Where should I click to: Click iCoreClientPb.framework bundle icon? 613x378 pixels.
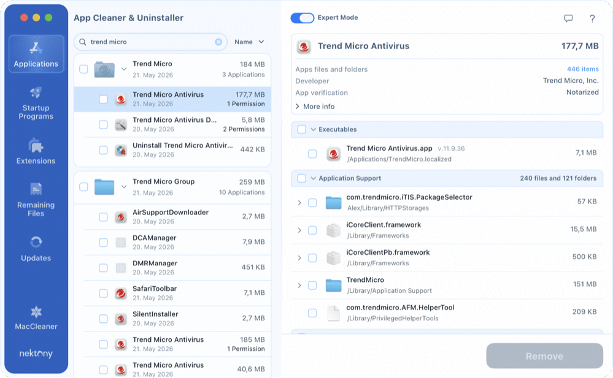333,258
